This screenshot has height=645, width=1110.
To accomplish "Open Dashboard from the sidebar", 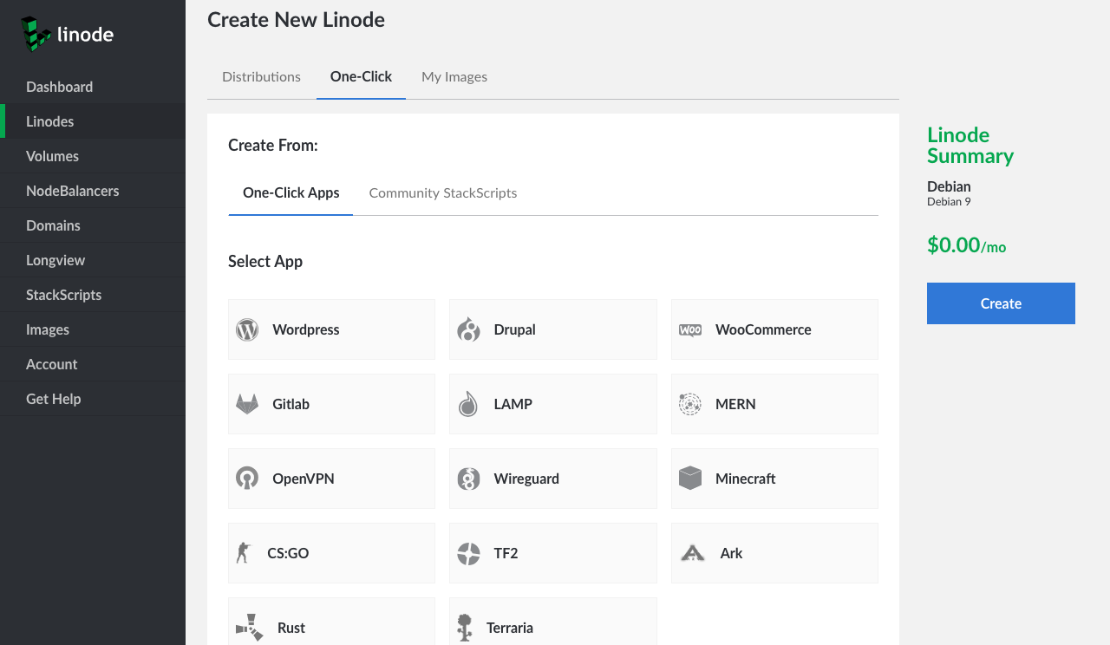I will (59, 87).
